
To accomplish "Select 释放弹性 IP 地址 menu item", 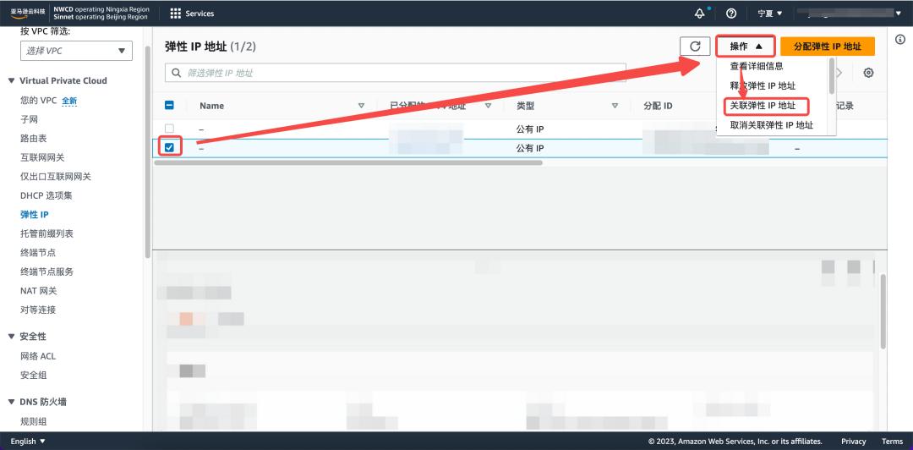I will 763,85.
